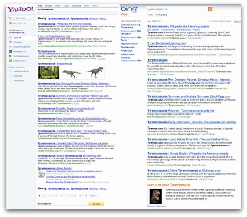Open Bing Velociraptor related search
The height and width of the screenshot is (217, 247).
(127, 54)
